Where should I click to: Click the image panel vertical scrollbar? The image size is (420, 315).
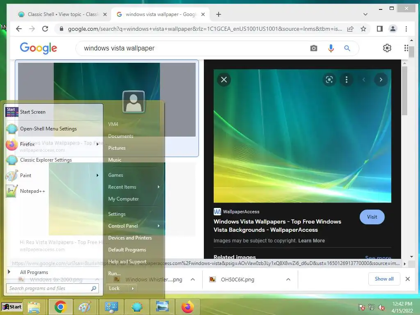coord(404,91)
